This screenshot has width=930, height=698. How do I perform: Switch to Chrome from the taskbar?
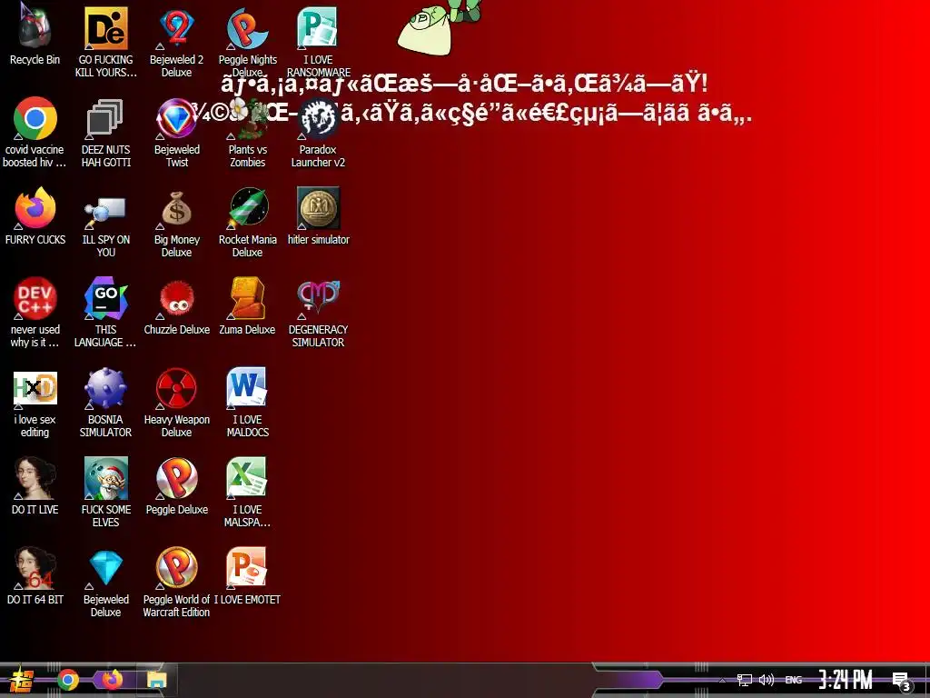tap(67, 680)
